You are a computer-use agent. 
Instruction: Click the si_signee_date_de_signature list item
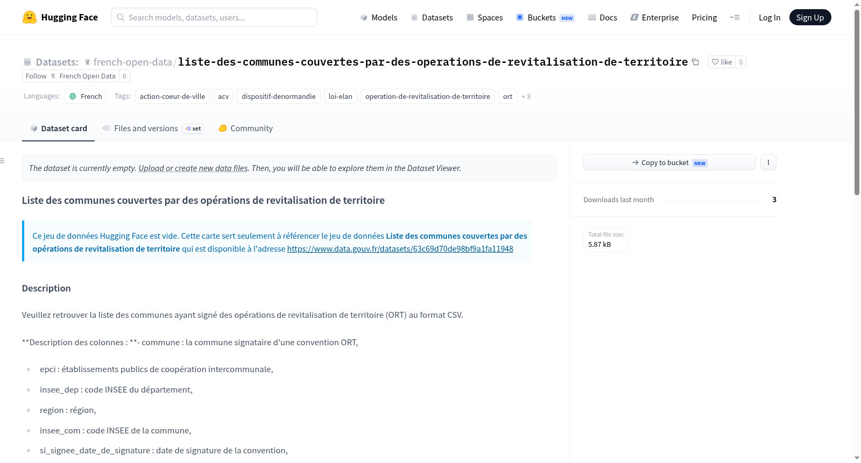coord(164,451)
